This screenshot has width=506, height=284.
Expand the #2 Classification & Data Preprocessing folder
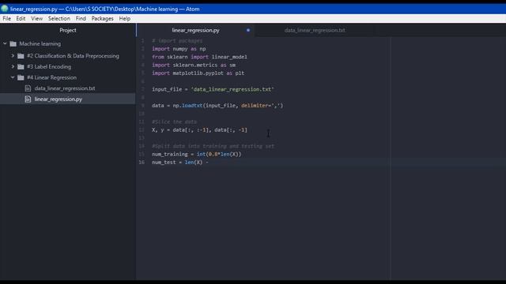[x=13, y=56]
